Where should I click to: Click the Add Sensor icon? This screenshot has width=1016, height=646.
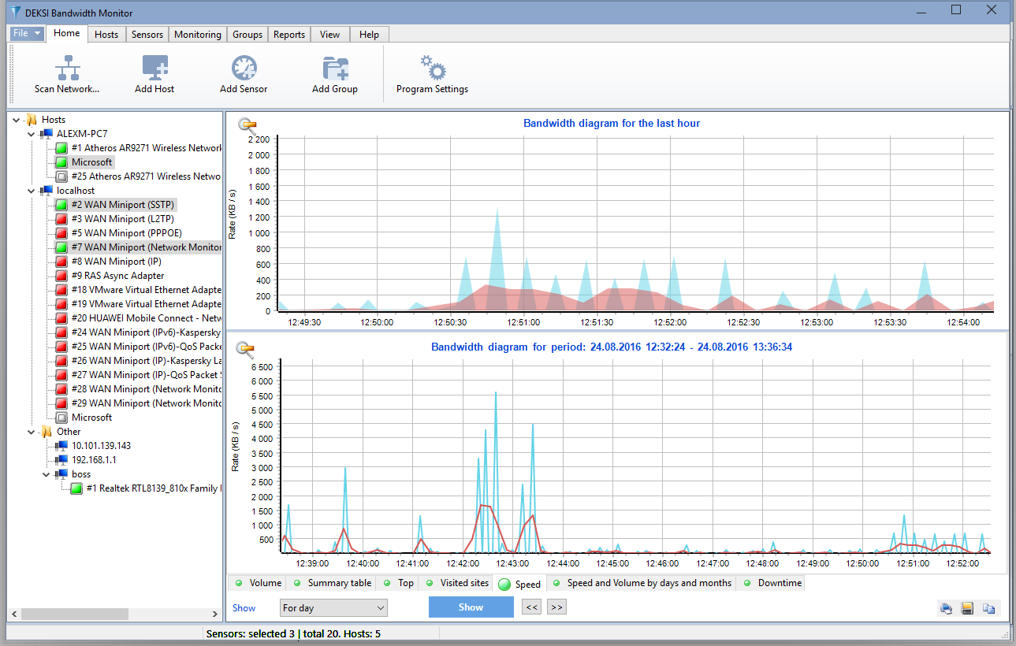coord(244,69)
